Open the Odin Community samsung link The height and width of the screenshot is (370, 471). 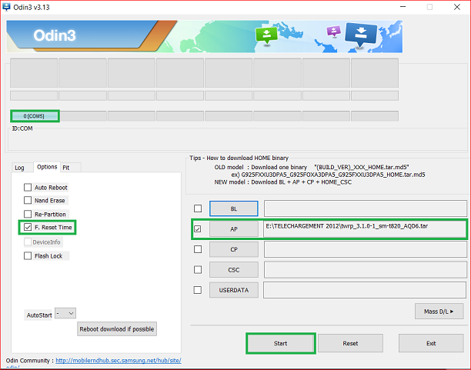point(119,361)
